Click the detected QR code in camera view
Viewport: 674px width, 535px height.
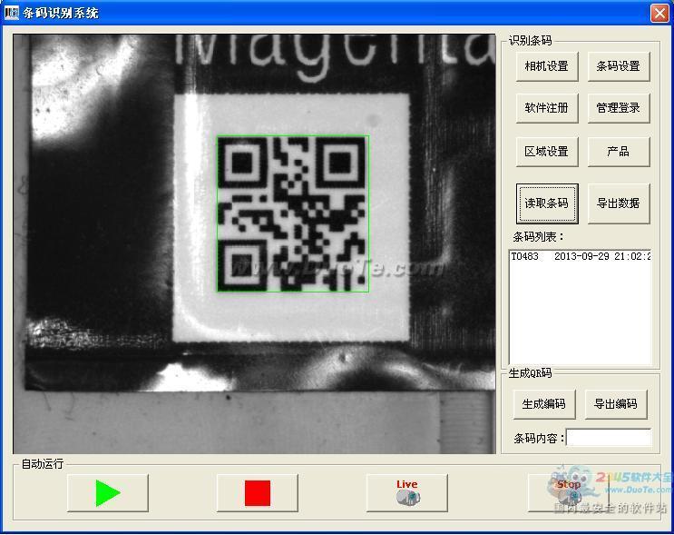point(293,214)
